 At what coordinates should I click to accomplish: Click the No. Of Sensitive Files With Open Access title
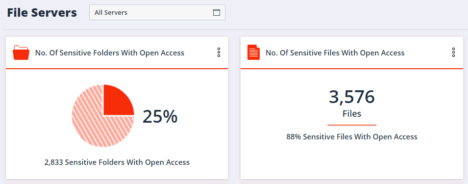[335, 53]
